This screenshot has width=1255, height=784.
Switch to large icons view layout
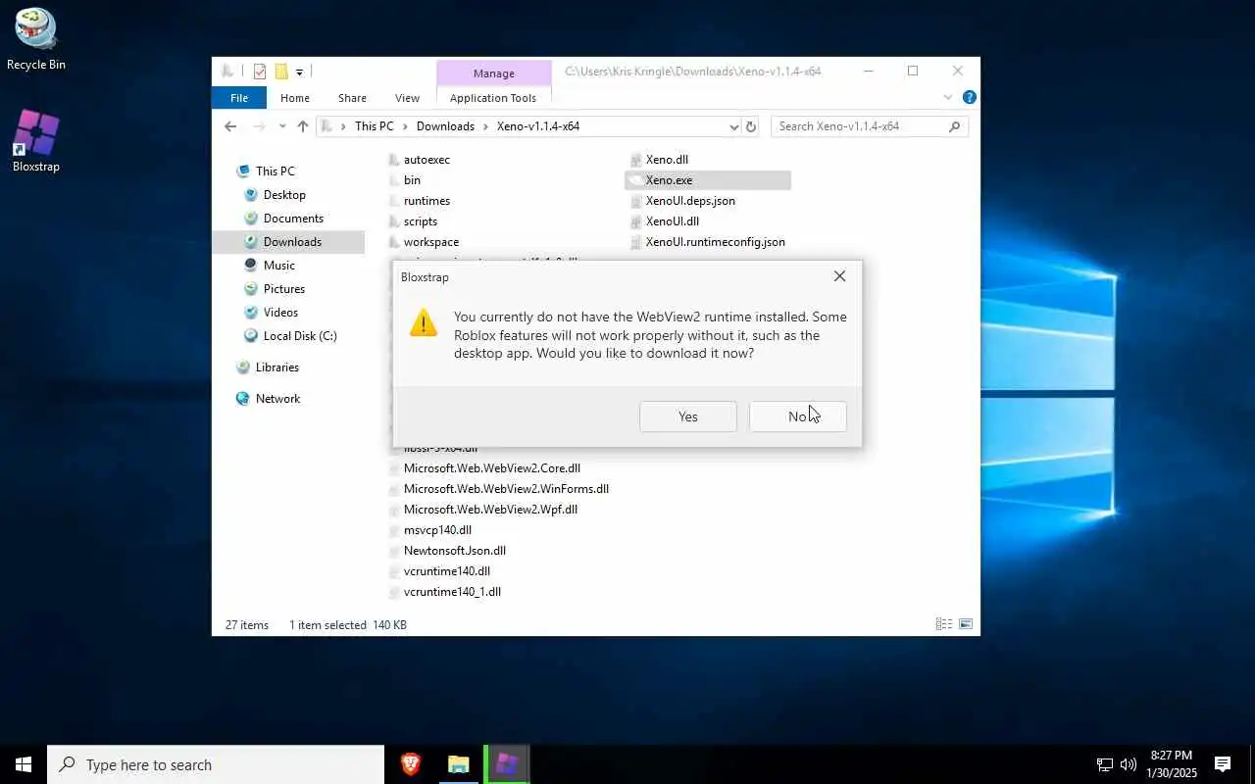[x=966, y=624]
